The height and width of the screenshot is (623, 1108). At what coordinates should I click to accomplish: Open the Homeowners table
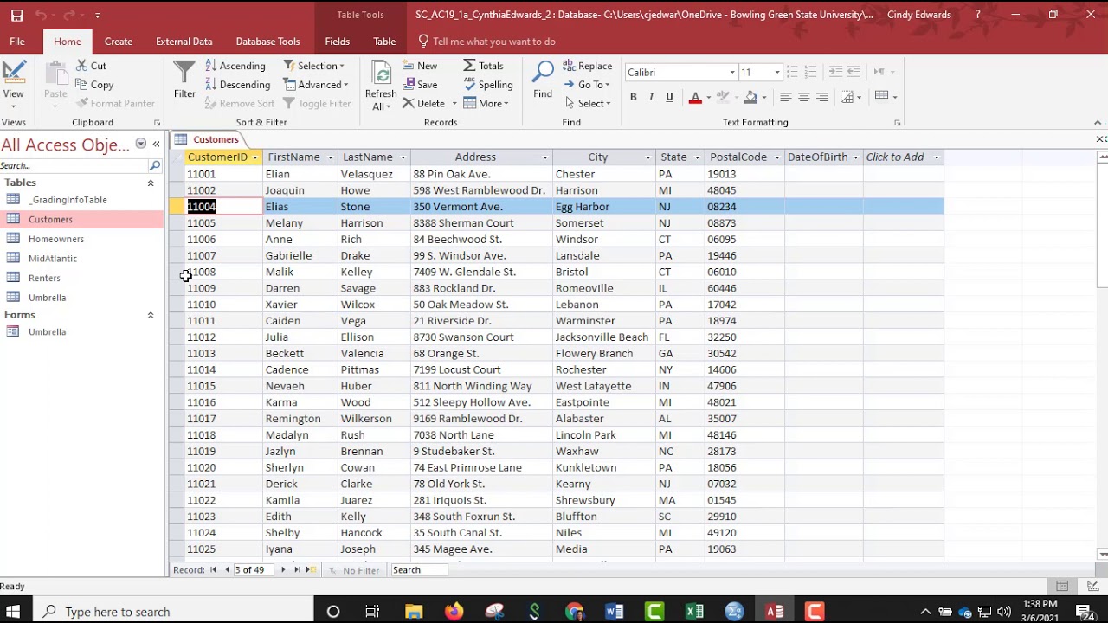pos(56,239)
